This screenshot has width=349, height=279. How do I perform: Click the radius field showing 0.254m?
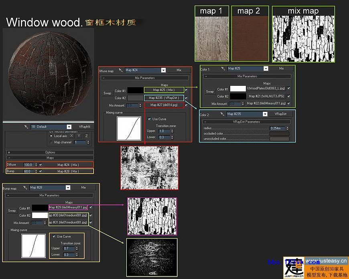tap(278, 128)
